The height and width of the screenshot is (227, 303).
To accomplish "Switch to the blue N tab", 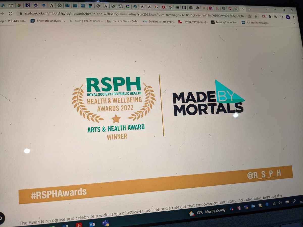I will pyautogui.click(x=28, y=5).
